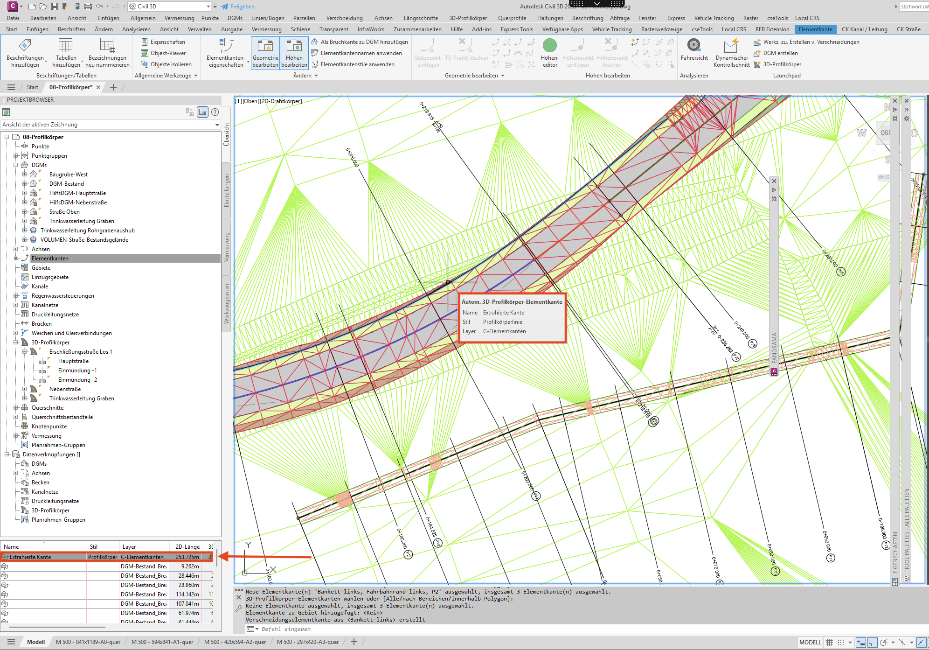Click the green cube icon in Projektbrowser

pos(6,112)
